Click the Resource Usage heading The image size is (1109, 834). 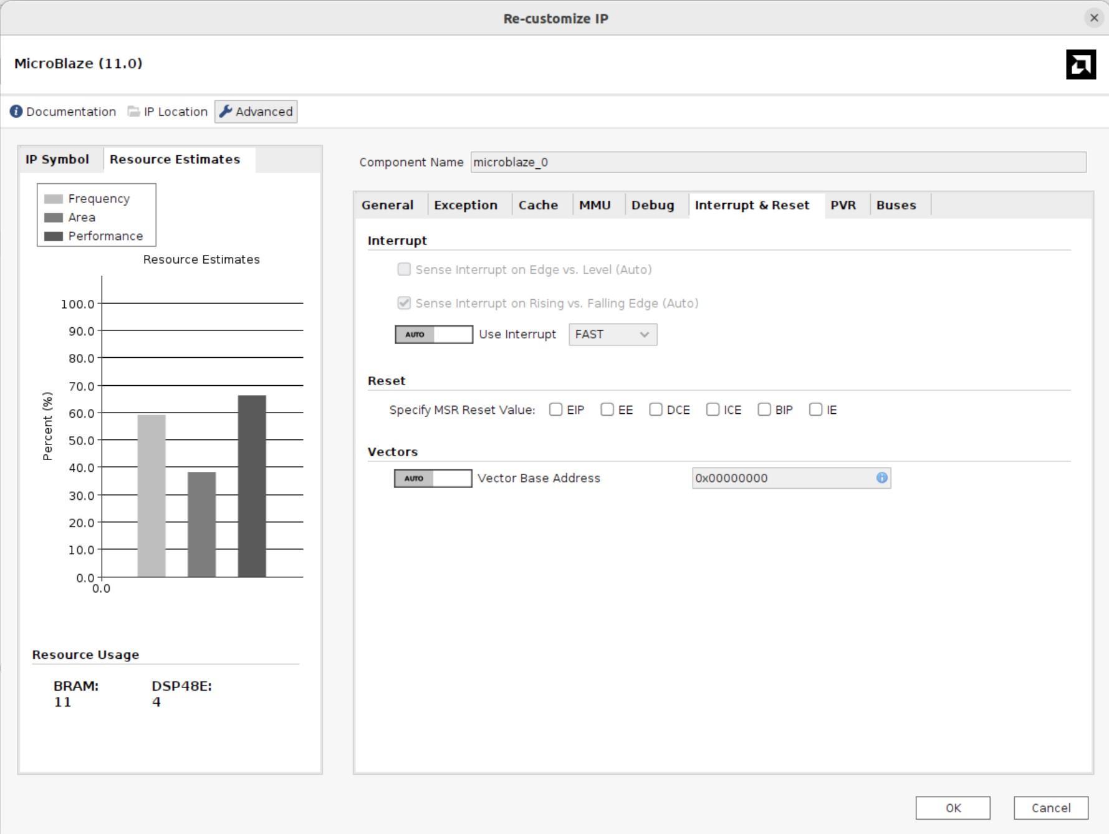(x=85, y=654)
